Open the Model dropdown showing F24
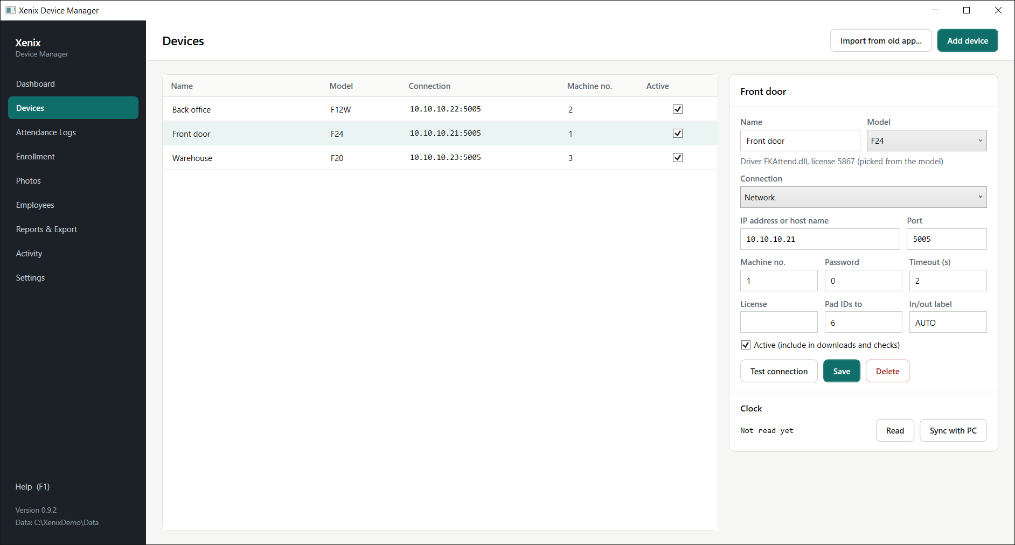The height and width of the screenshot is (545, 1015). pos(927,141)
